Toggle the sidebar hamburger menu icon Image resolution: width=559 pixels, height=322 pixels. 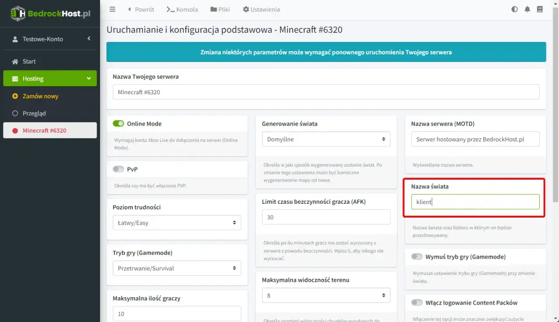(112, 9)
